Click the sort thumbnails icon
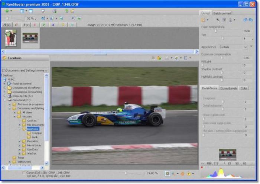260x184 pixels. (43, 19)
